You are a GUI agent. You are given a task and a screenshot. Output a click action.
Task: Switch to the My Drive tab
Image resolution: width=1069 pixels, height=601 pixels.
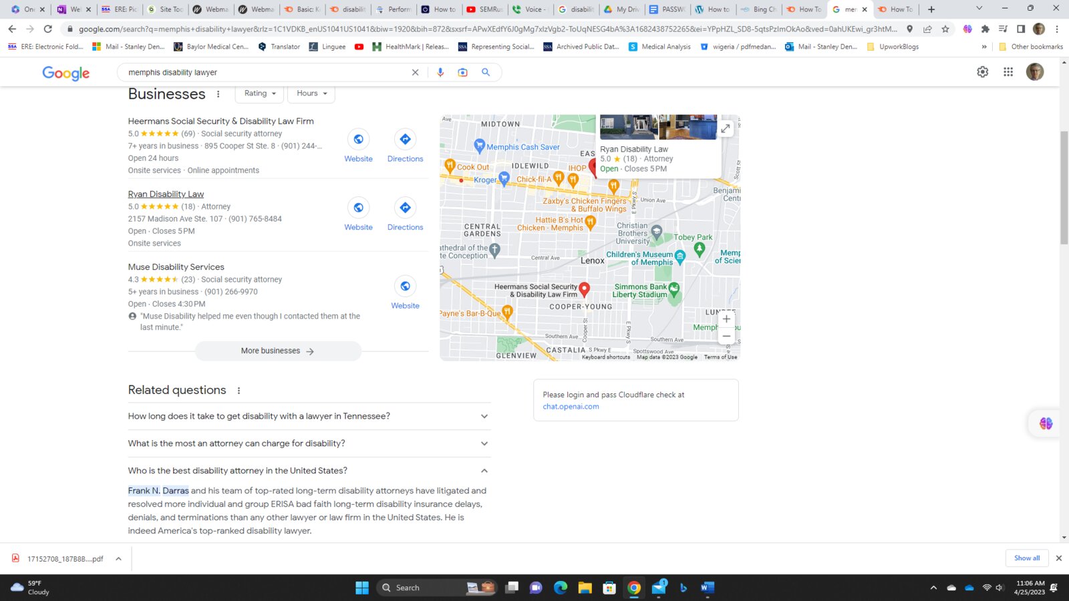(621, 9)
